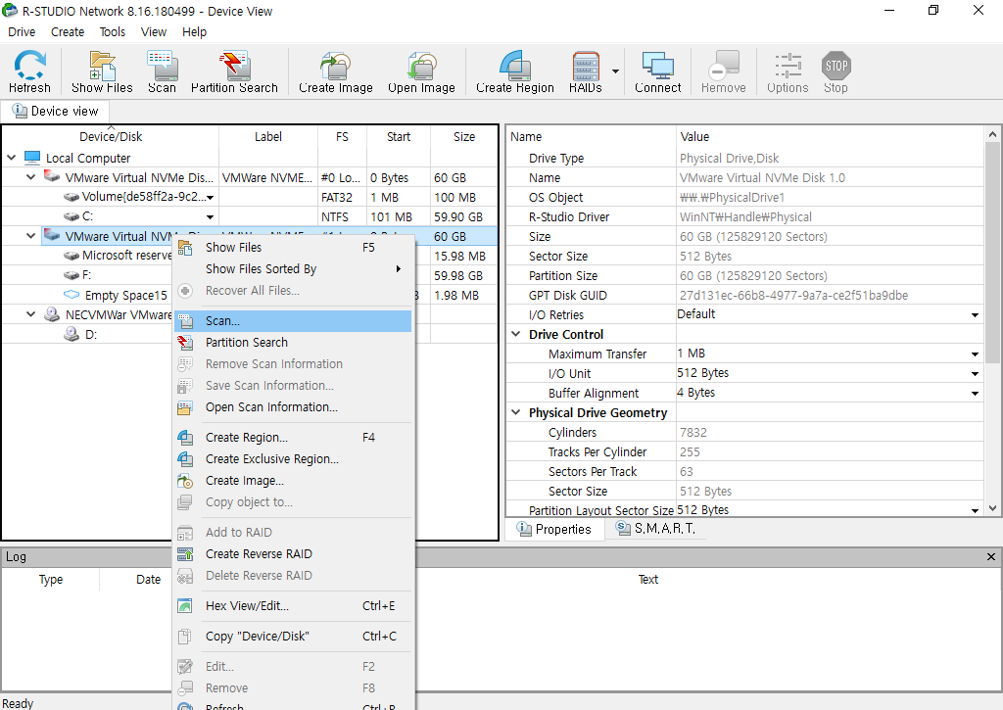This screenshot has width=1003, height=710.
Task: Click the Label column header
Action: point(268,136)
